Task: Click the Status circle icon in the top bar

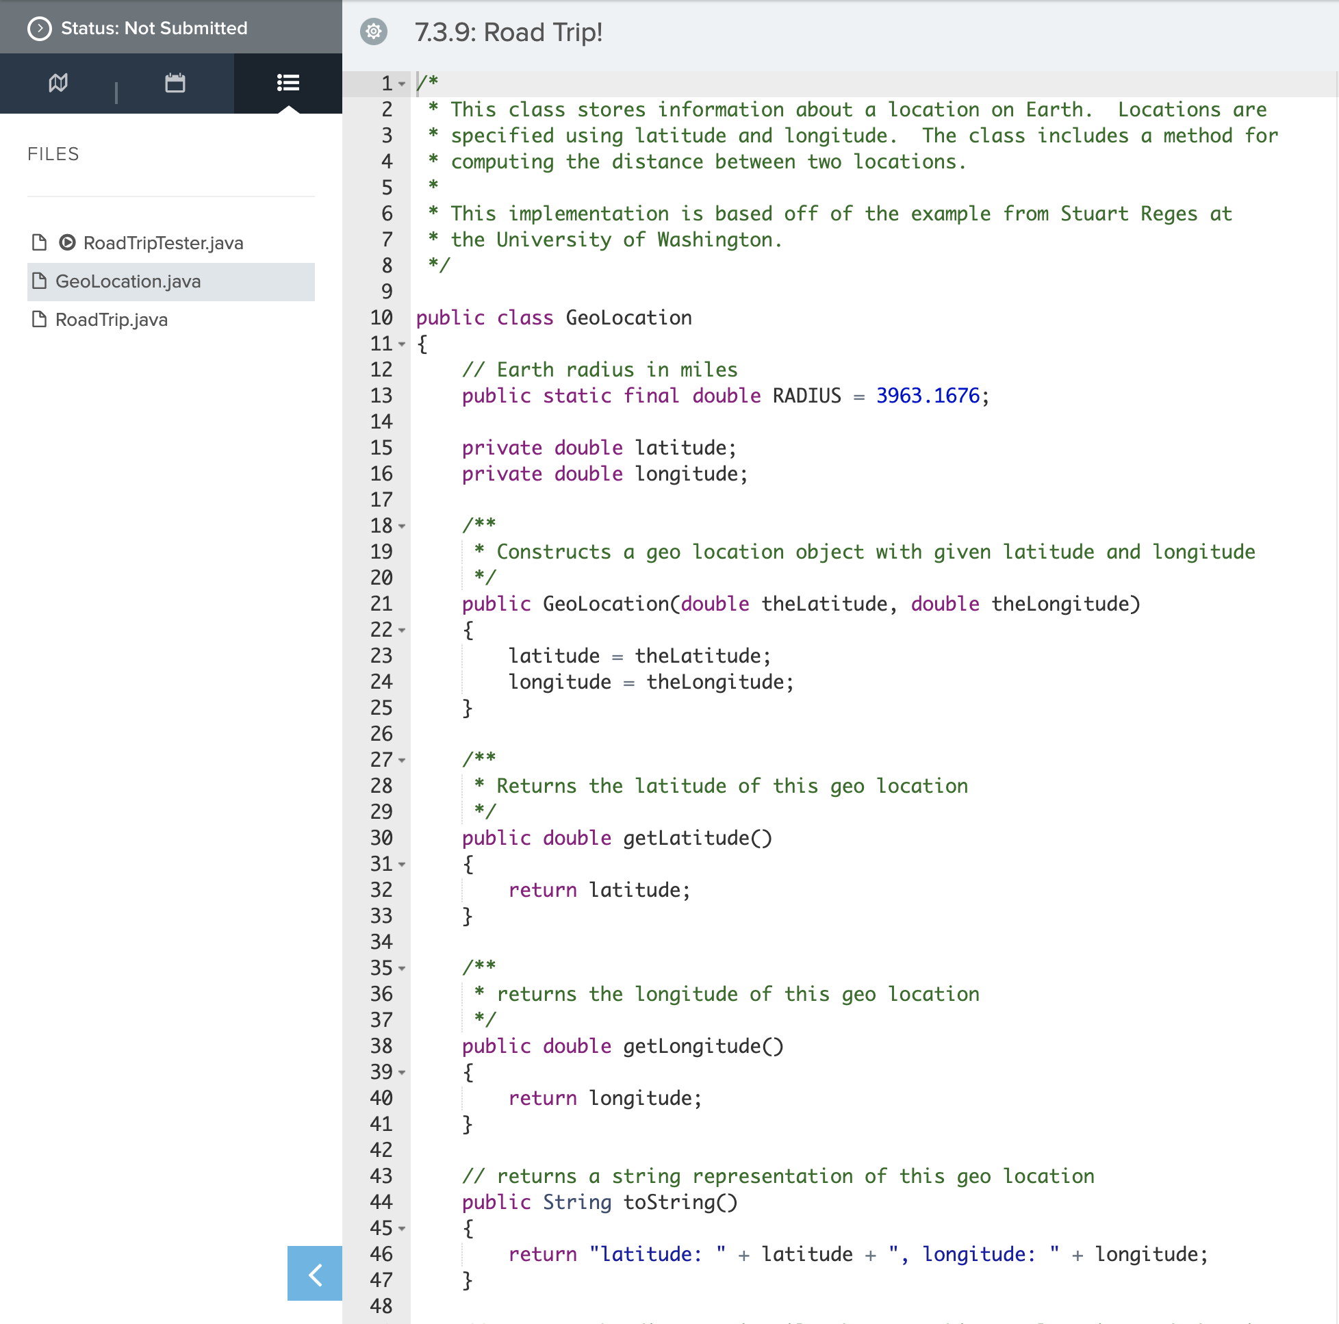Action: (40, 29)
